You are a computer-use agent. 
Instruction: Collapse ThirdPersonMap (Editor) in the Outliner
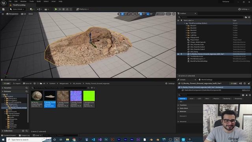point(185,23)
